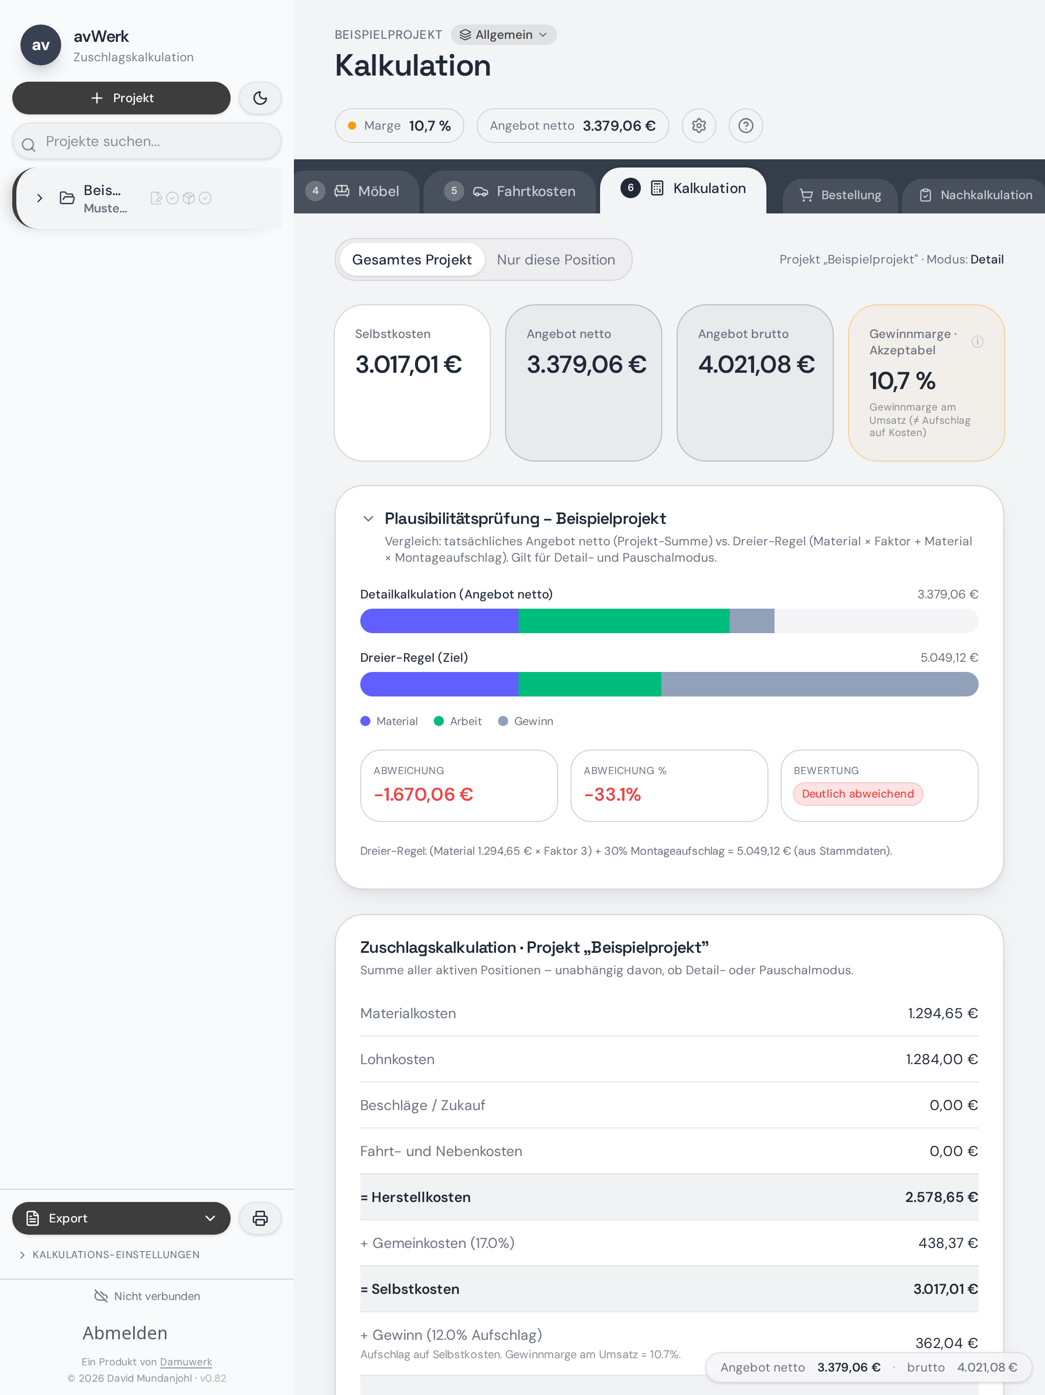Click the printer icon button
Image resolution: width=1045 pixels, height=1395 pixels.
coord(260,1218)
